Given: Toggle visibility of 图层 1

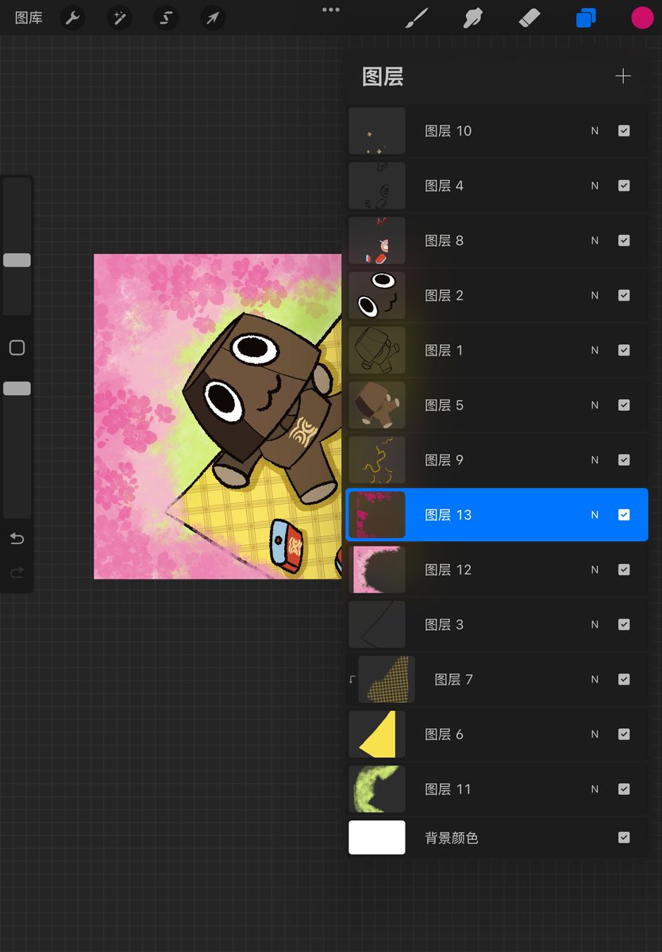Looking at the screenshot, I should click(624, 350).
